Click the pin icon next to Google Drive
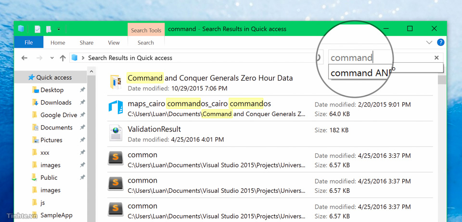This screenshot has width=462, height=222. (82, 115)
